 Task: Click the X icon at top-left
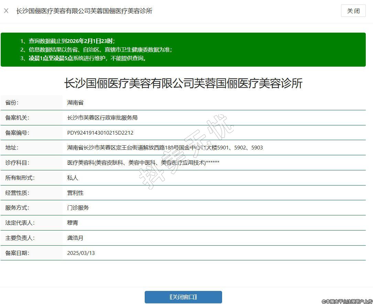[6, 11]
